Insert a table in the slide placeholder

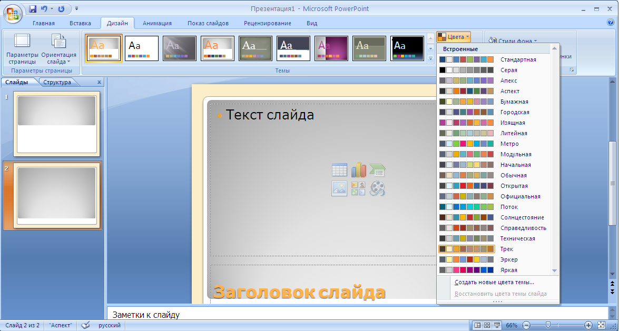pyautogui.click(x=339, y=170)
